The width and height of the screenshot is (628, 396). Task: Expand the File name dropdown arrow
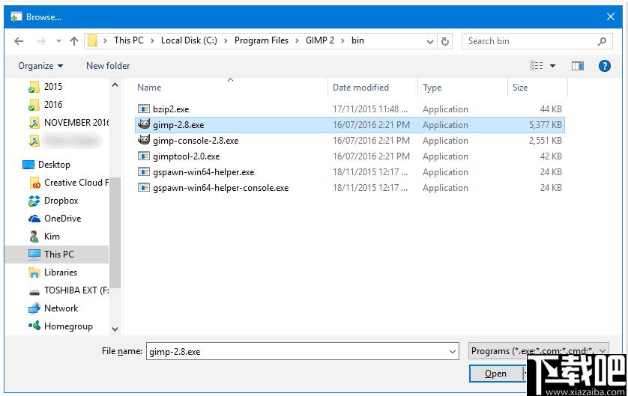453,352
